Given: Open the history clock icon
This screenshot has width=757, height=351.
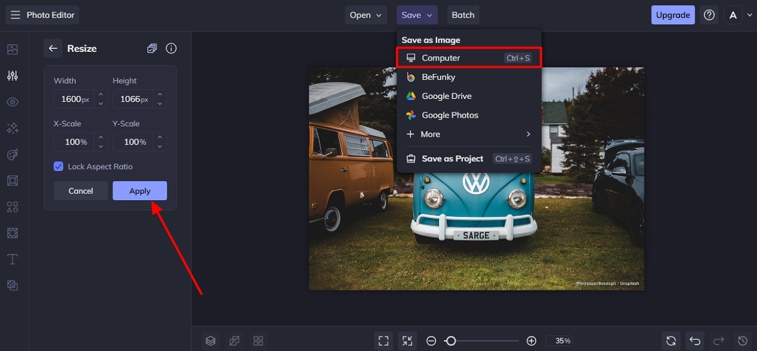Looking at the screenshot, I should pyautogui.click(x=742, y=341).
